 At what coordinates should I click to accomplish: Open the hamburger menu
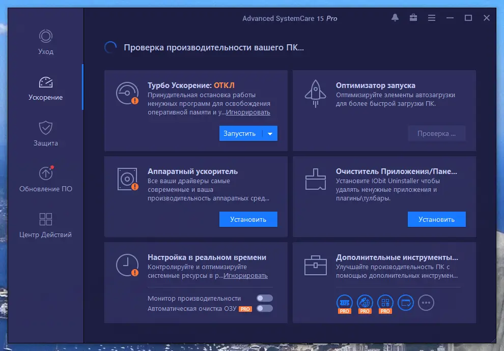[x=431, y=17]
